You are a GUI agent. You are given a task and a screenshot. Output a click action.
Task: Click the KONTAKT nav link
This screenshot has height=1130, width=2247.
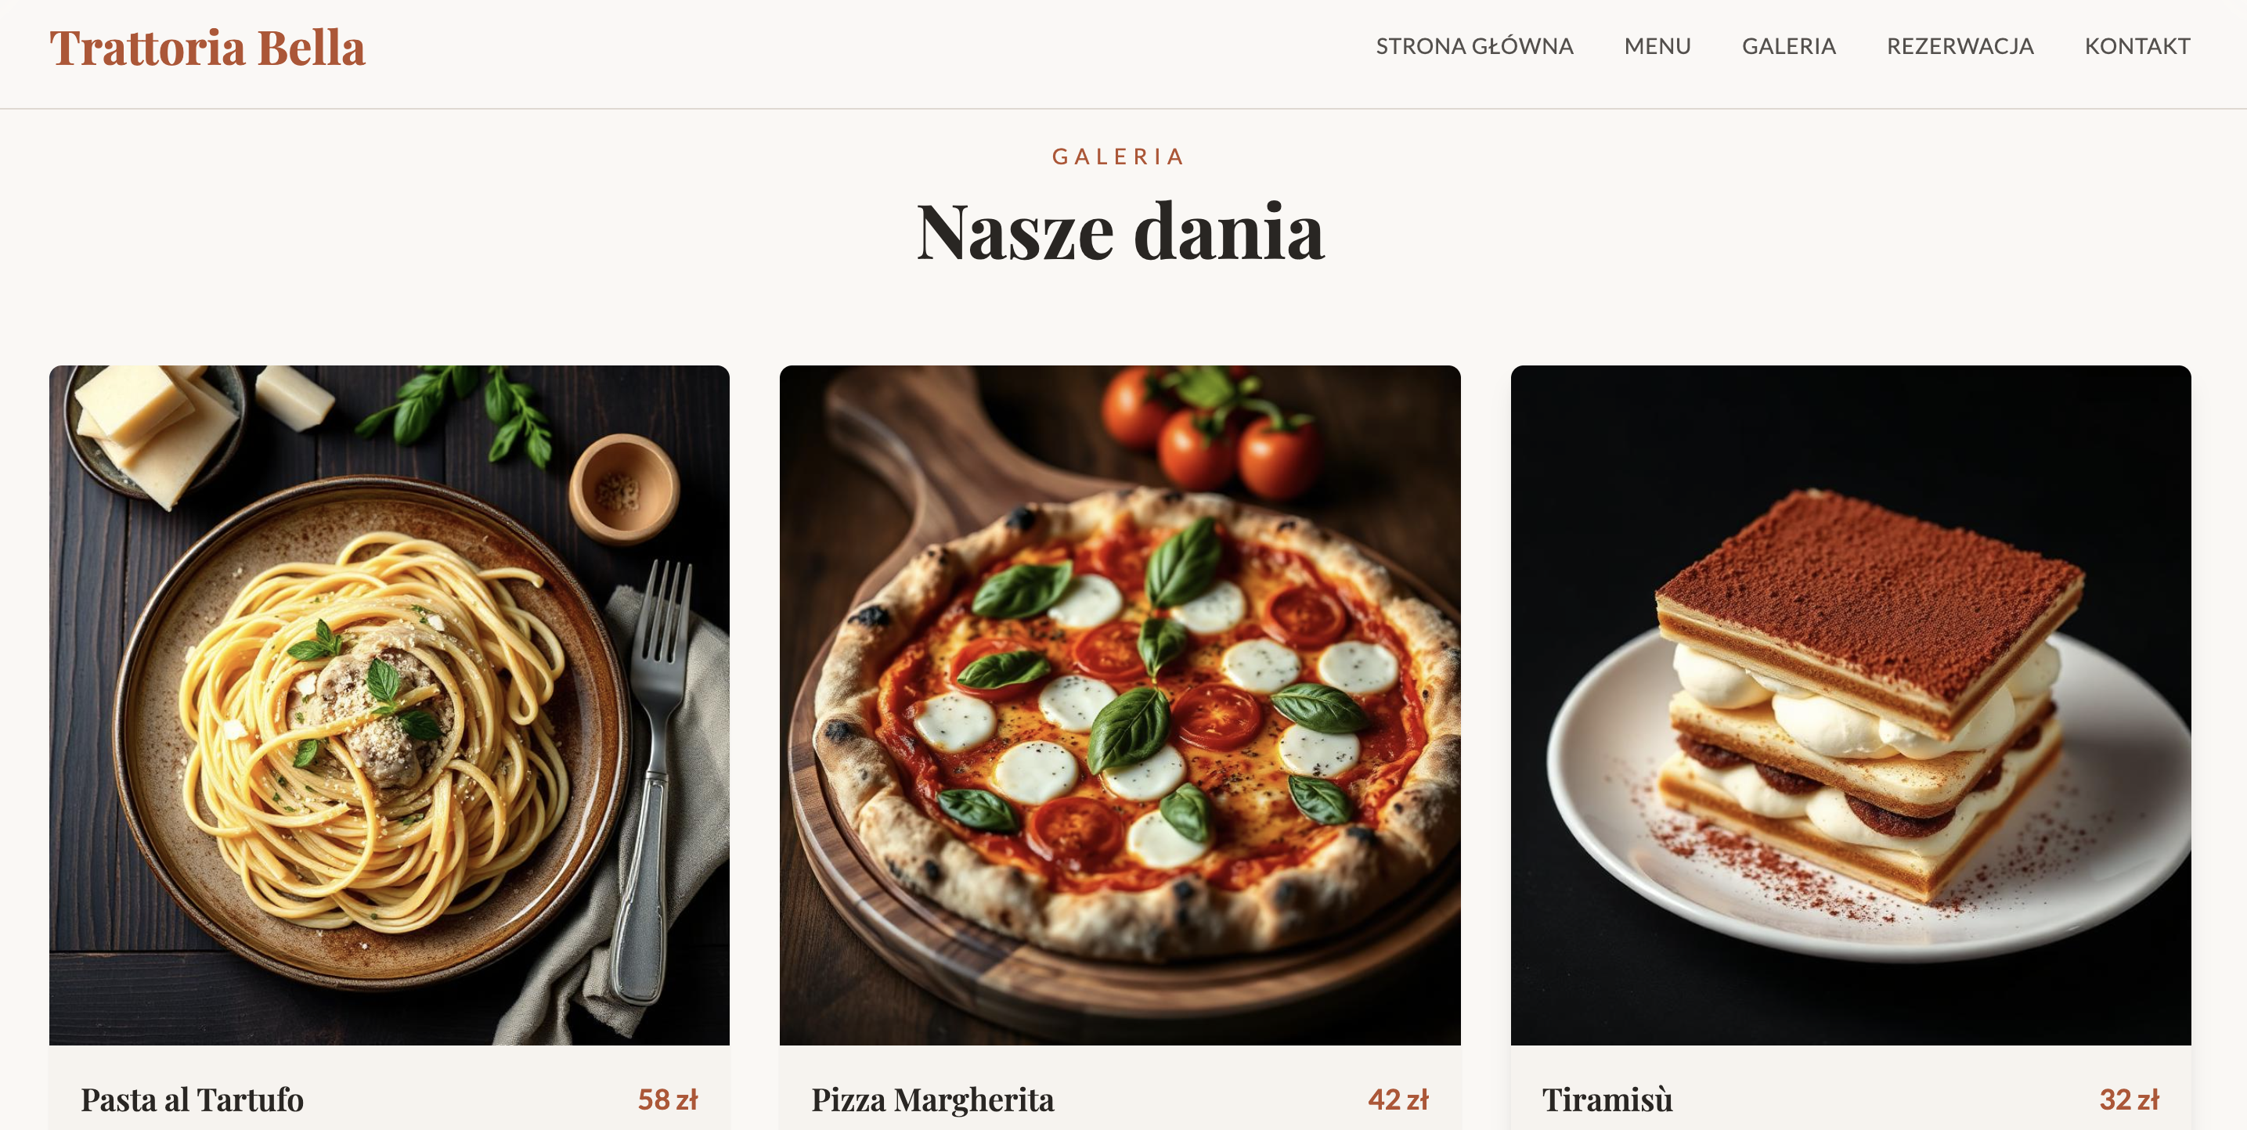2137,46
